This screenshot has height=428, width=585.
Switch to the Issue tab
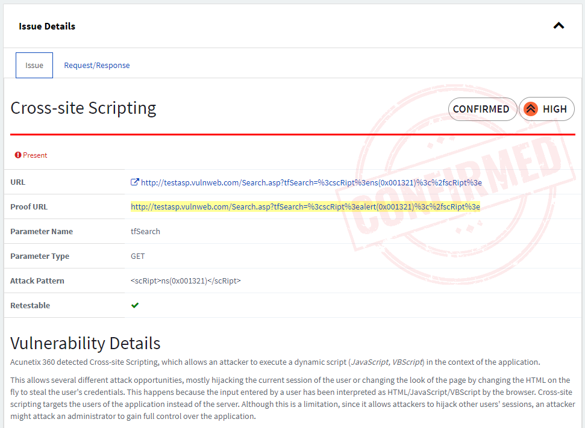[34, 65]
